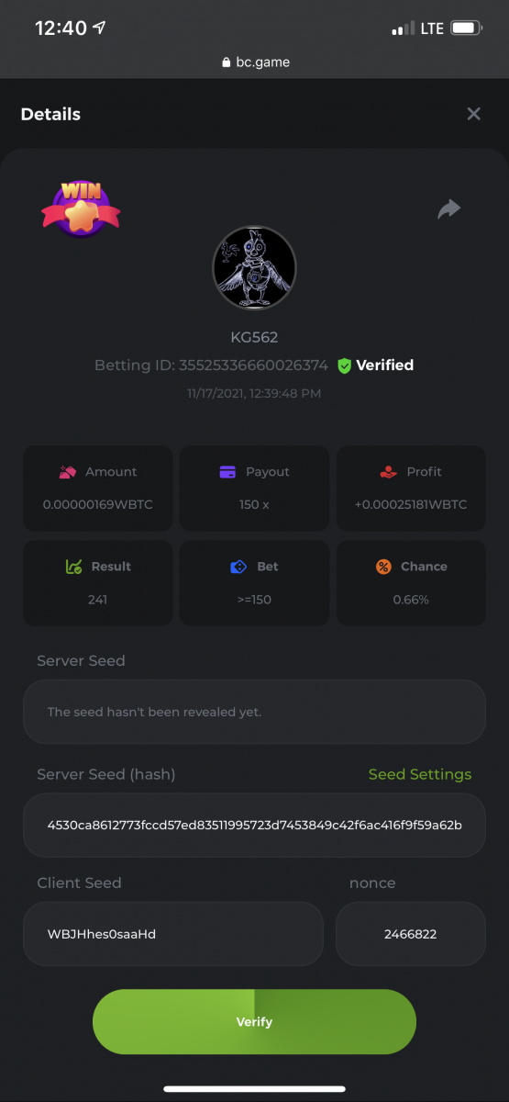509x1102 pixels.
Task: Select the nonce value field
Action: [x=411, y=933]
